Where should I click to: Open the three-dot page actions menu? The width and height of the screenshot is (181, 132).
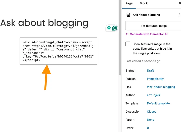(179, 15)
